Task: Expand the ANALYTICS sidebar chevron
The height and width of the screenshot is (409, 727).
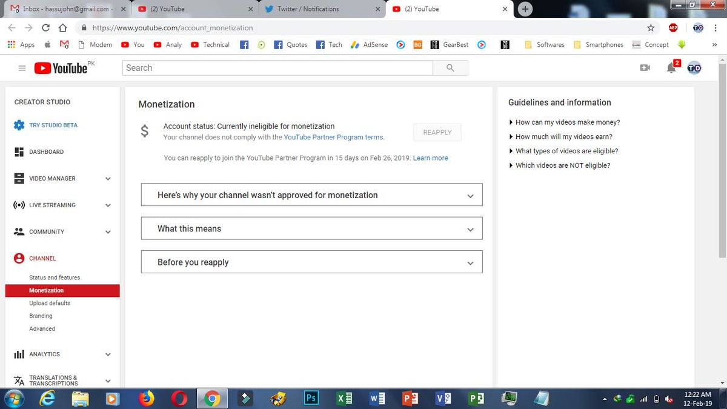Action: pos(108,354)
